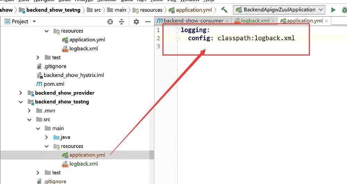Screen dimensions: 347x184
Task: Expand the backend_show_provider module
Action: tap(20, 93)
